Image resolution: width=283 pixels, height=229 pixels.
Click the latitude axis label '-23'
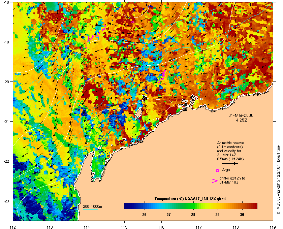pos(6,201)
